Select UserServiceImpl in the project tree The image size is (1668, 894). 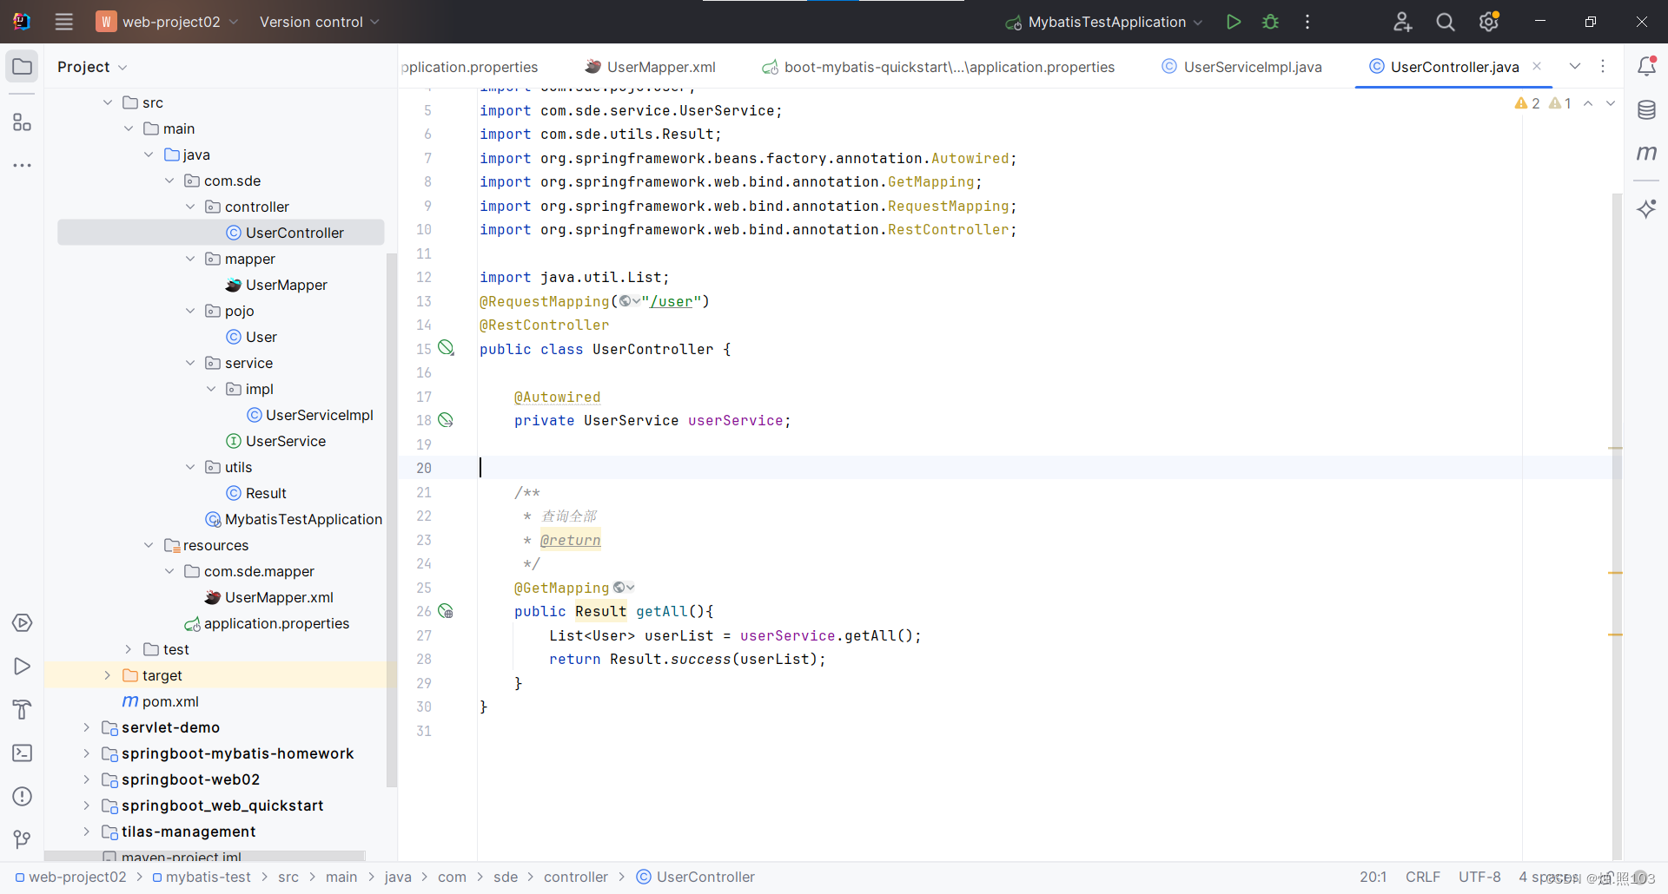tap(319, 415)
